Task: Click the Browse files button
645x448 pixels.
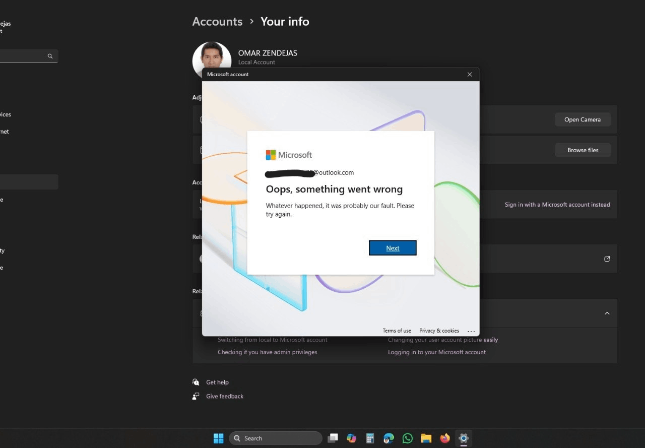Action: [583, 150]
